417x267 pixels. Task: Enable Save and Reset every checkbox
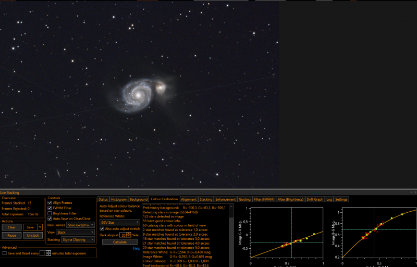(4, 253)
